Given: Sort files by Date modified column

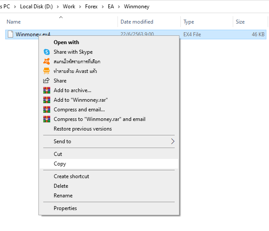Looking at the screenshot, I should point(137,22).
